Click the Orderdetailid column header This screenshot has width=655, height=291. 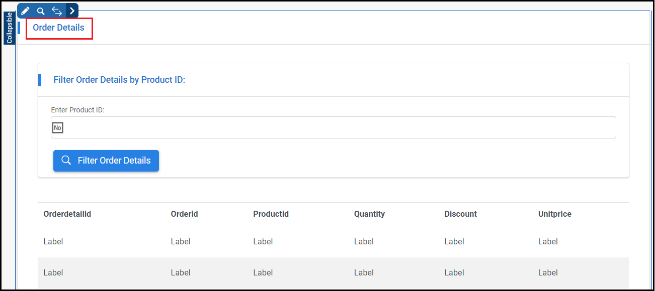[x=67, y=214]
